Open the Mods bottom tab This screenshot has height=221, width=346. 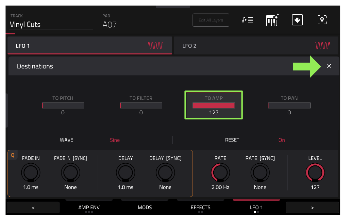(145, 207)
